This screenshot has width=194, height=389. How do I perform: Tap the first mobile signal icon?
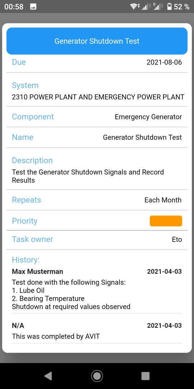(146, 7)
